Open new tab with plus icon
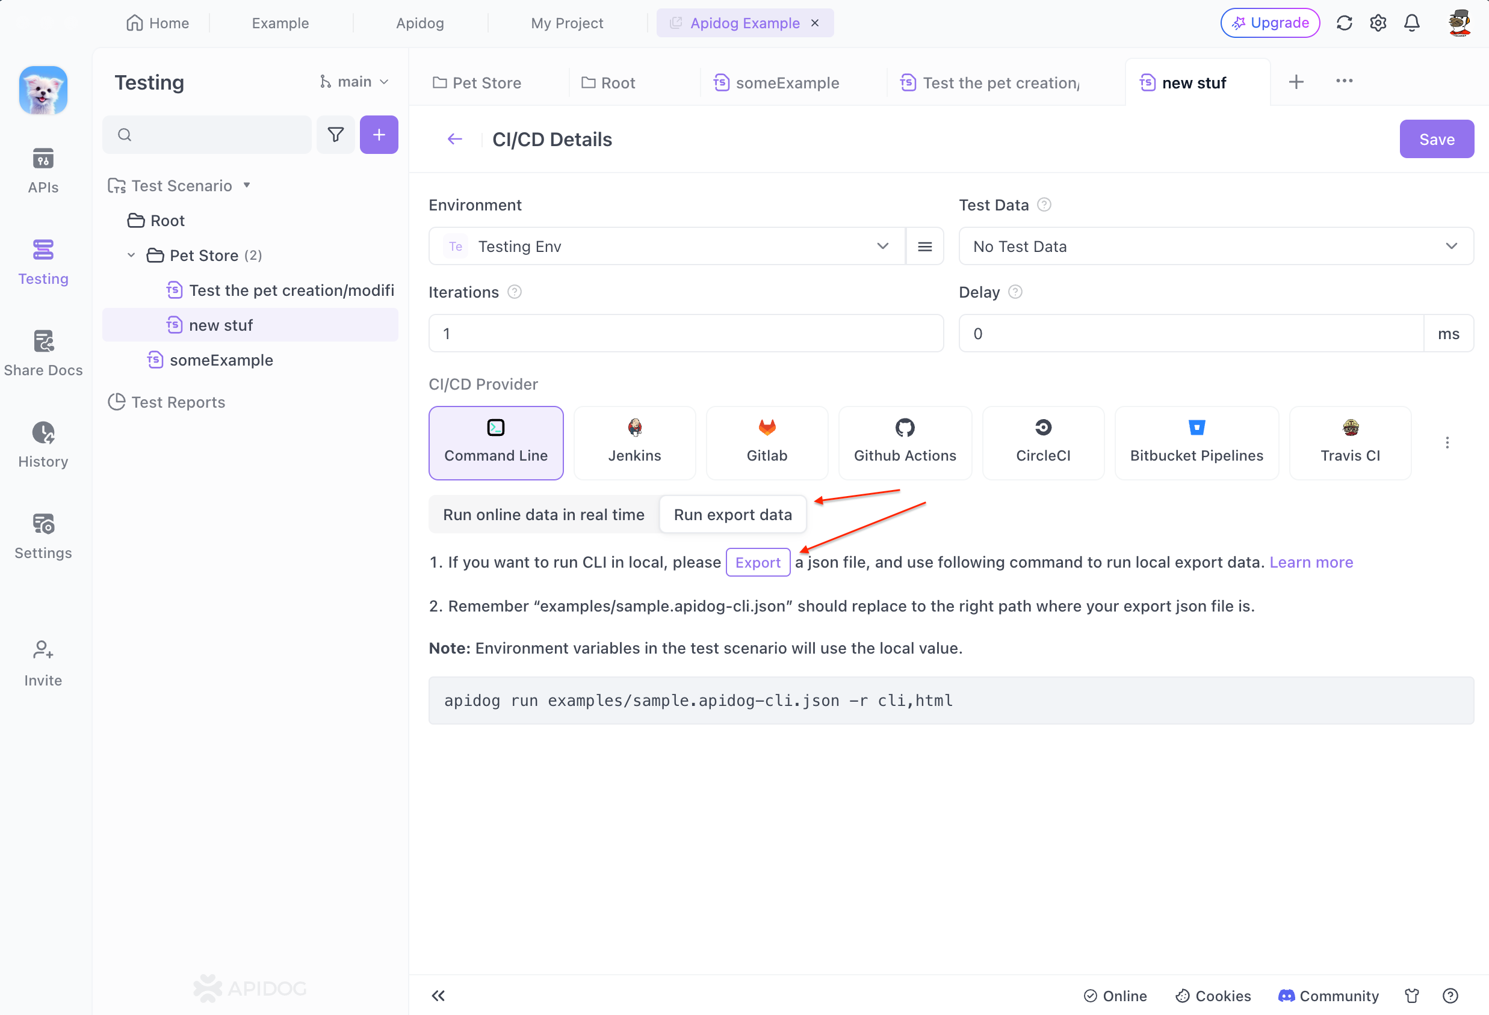Screen dimensions: 1489x1015 [x=1296, y=82]
